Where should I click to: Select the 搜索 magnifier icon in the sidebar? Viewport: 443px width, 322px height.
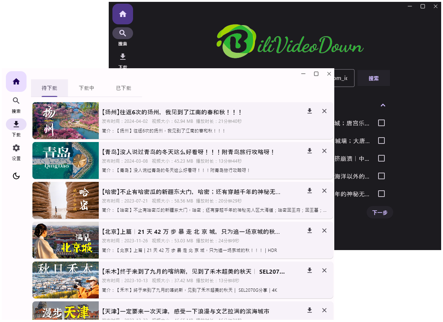click(16, 100)
